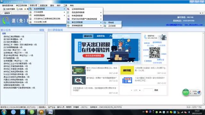Click the yellow 新规 news thumbnail
Image resolution: width=205 pixels, height=115 pixels.
[127, 70]
